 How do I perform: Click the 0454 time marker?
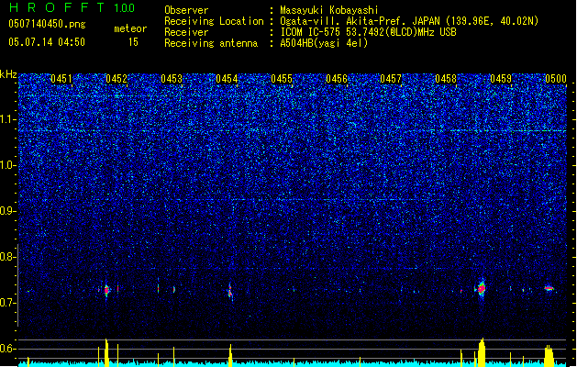(x=227, y=79)
